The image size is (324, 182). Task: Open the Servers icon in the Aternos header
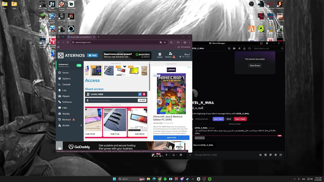(x=160, y=55)
